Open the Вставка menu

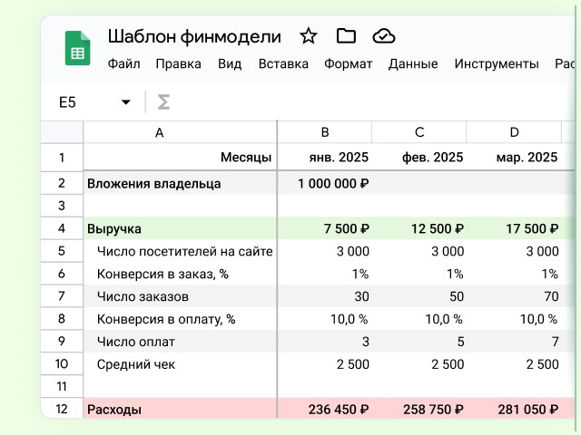point(283,63)
